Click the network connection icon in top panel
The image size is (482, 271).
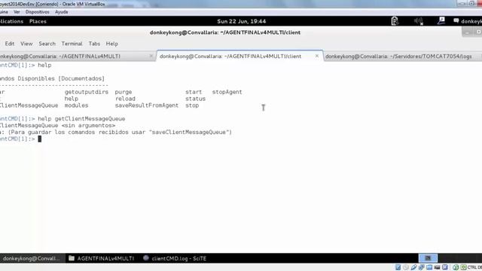pos(441,21)
